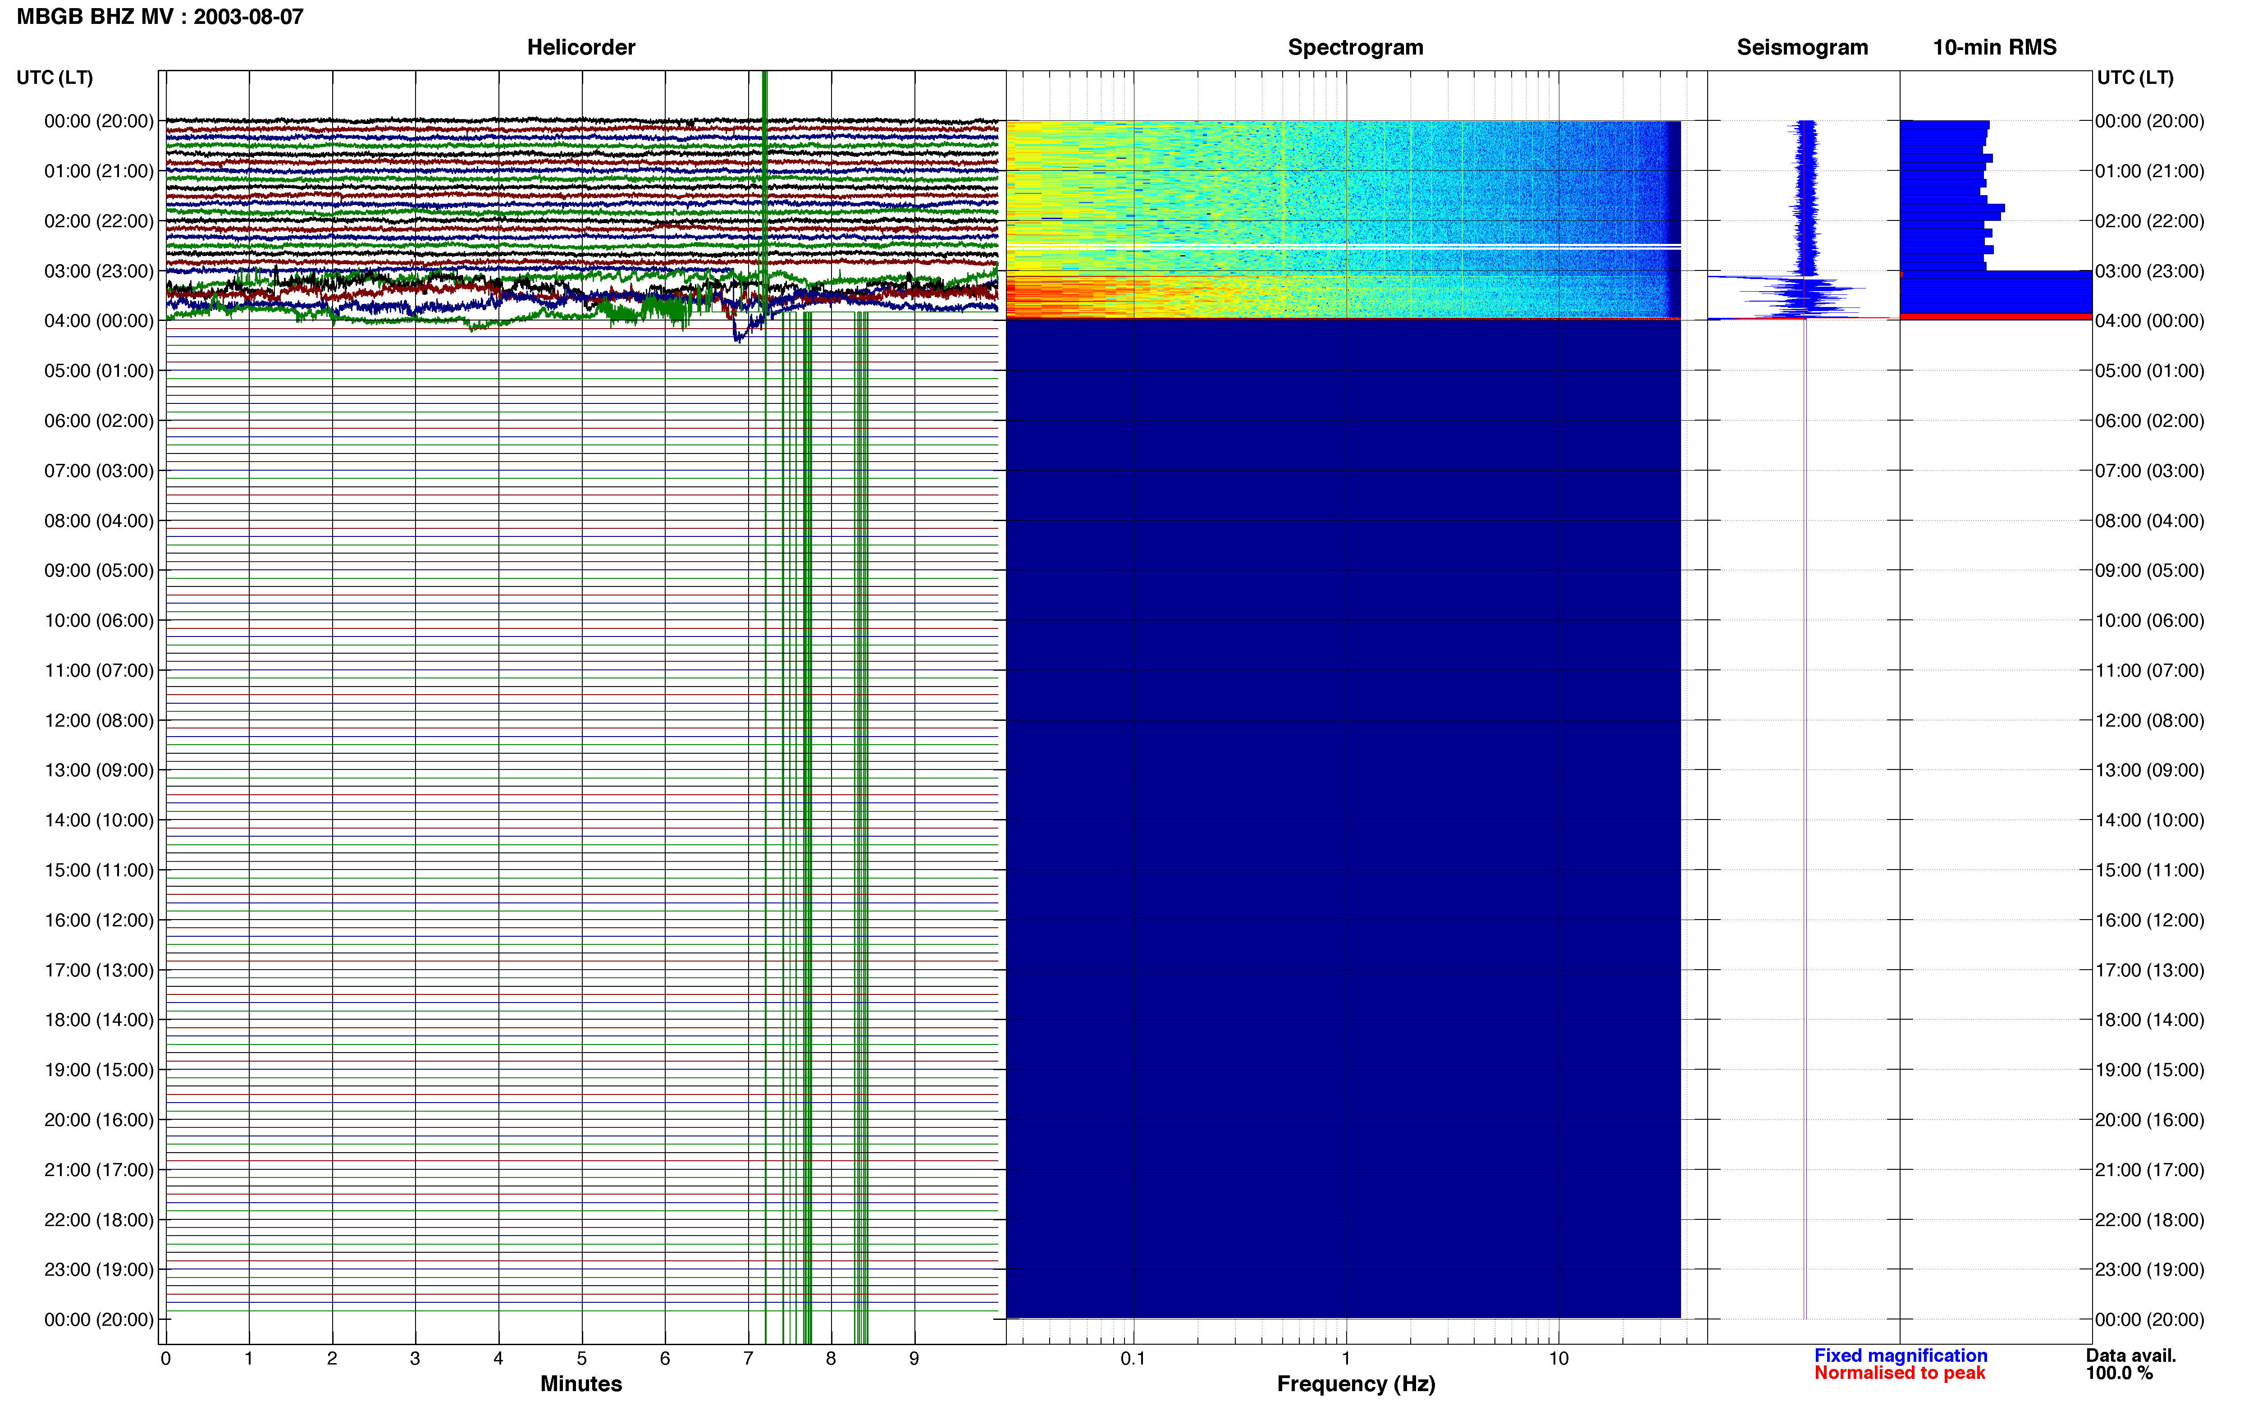
Task: Click the white data gap in spectrogram
Action: [x=1343, y=246]
